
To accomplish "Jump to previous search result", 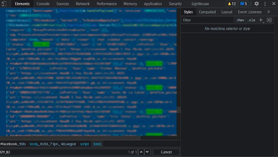I will (x=141, y=152).
